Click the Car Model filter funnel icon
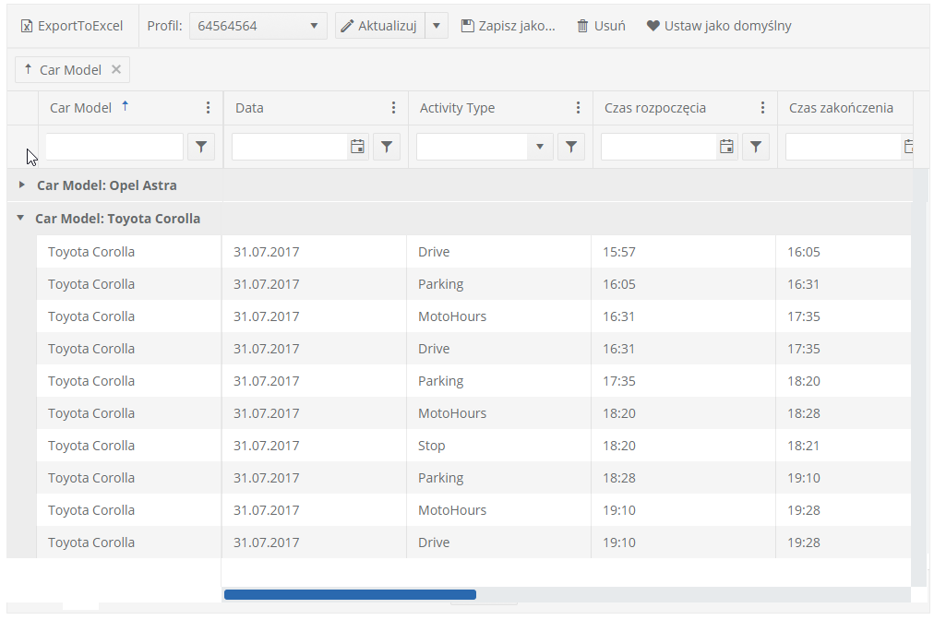Viewport: 934px width, 620px height. (201, 147)
